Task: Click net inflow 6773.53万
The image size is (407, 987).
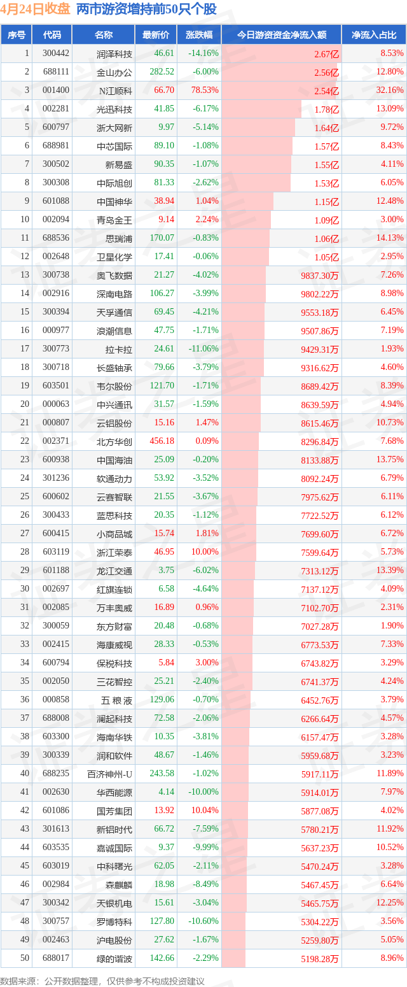Action: 320,645
